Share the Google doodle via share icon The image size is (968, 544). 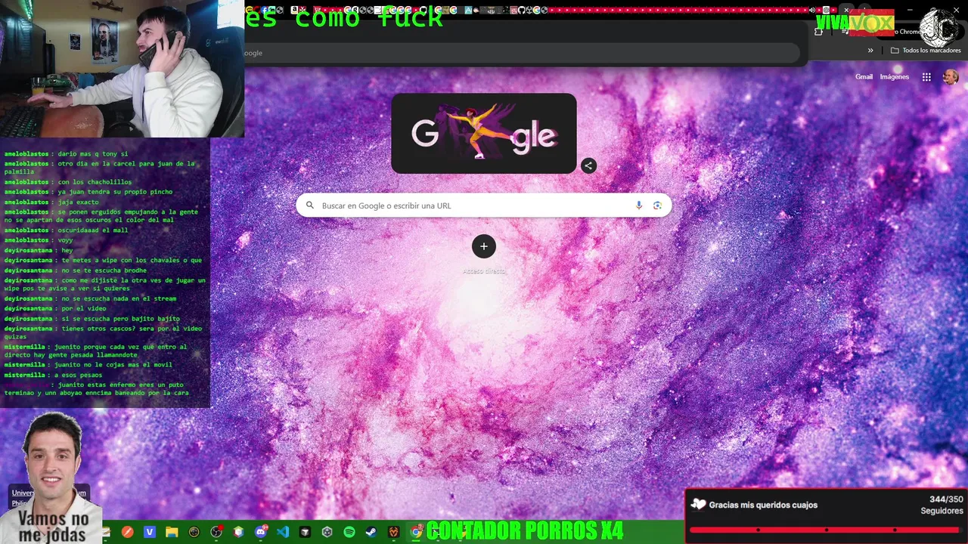point(588,165)
